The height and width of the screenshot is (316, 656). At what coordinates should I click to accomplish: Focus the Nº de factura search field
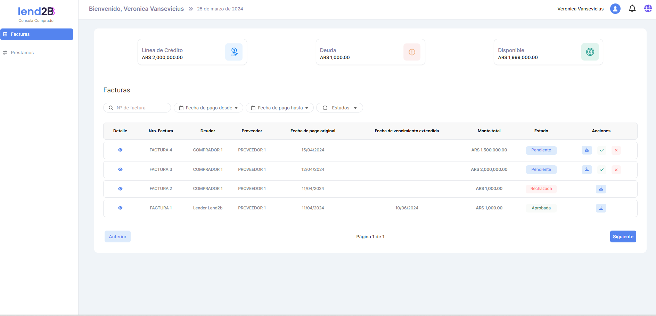pos(141,108)
